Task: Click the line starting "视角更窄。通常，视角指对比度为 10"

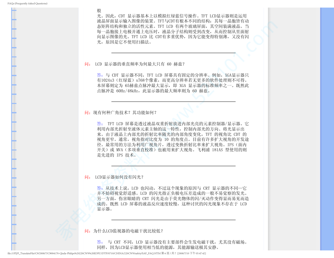Action: [173, 140]
